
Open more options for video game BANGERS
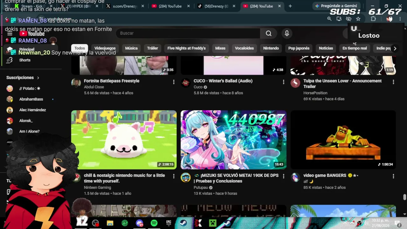393,176
